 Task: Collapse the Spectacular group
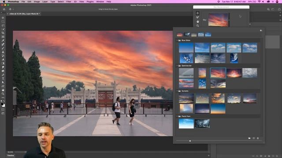(x=177, y=66)
